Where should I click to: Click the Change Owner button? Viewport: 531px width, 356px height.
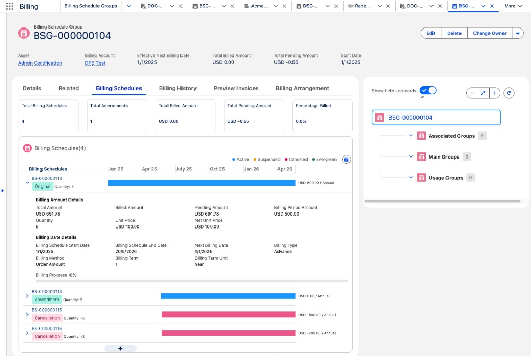[x=490, y=33]
